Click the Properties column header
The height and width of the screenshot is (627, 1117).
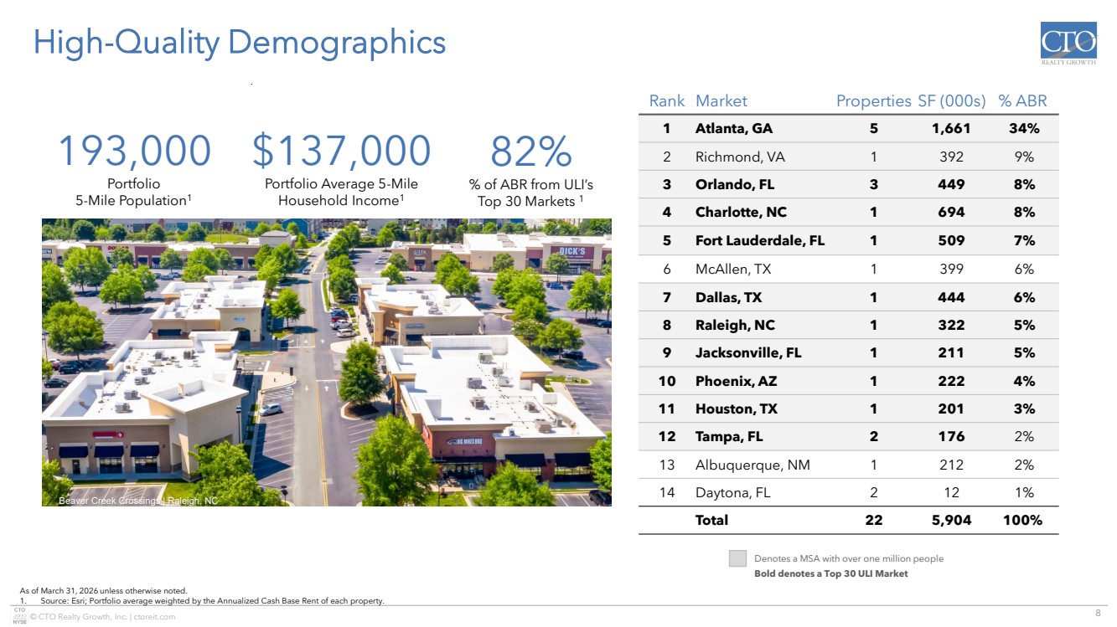(x=873, y=101)
